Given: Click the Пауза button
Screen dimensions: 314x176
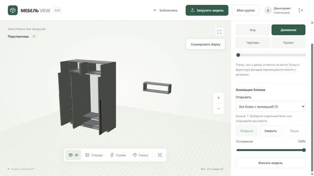Looking at the screenshot, I should tap(294, 131).
